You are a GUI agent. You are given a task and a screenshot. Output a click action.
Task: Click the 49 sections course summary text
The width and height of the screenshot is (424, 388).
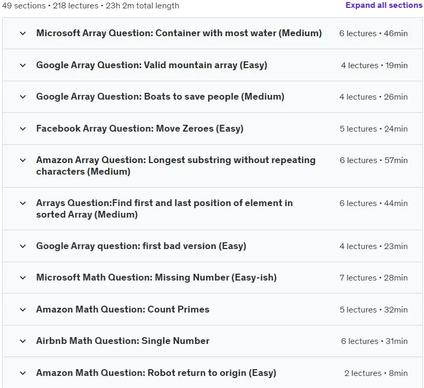(x=91, y=5)
